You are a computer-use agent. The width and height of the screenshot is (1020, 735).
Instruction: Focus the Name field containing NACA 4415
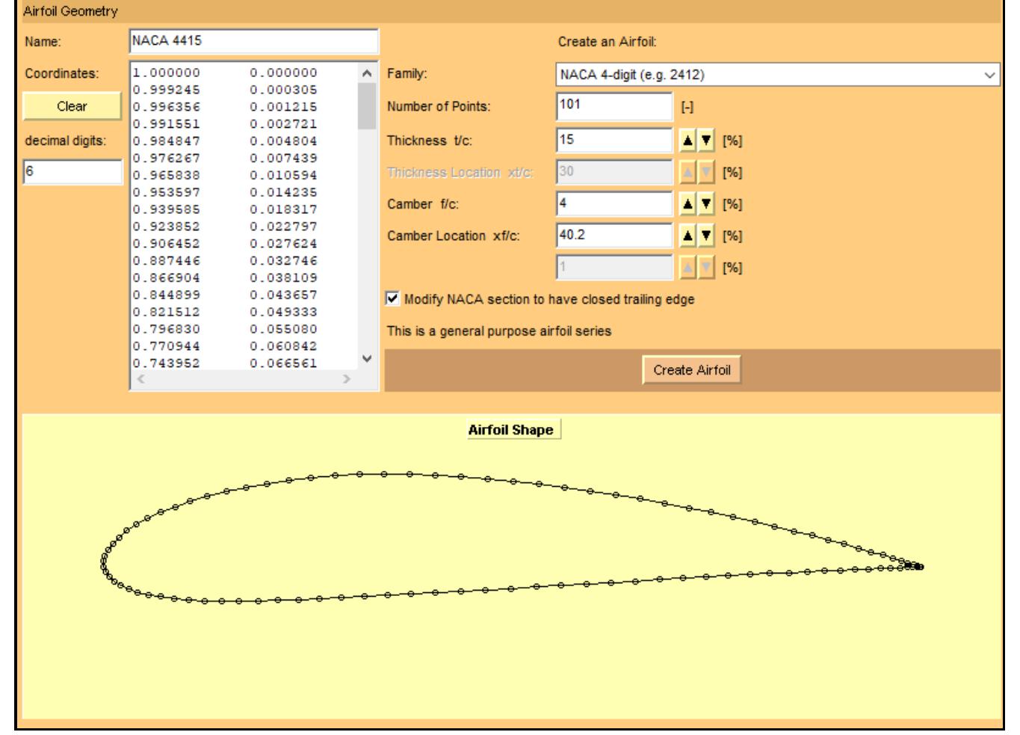[254, 41]
